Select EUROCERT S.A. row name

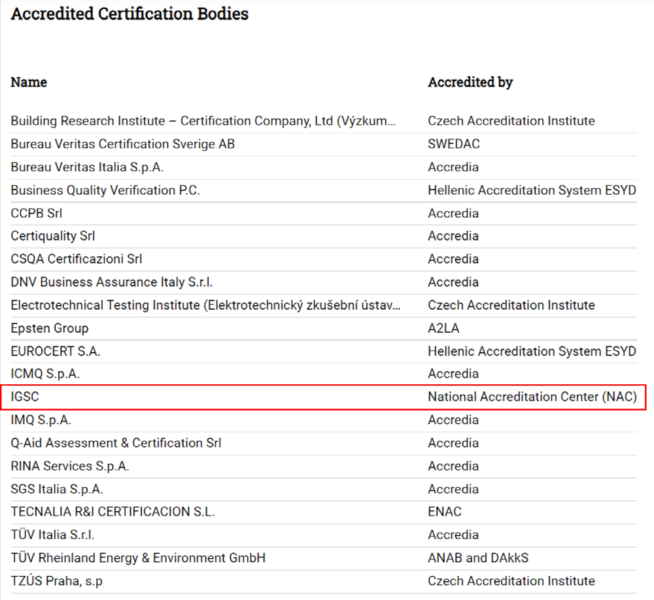pos(56,352)
